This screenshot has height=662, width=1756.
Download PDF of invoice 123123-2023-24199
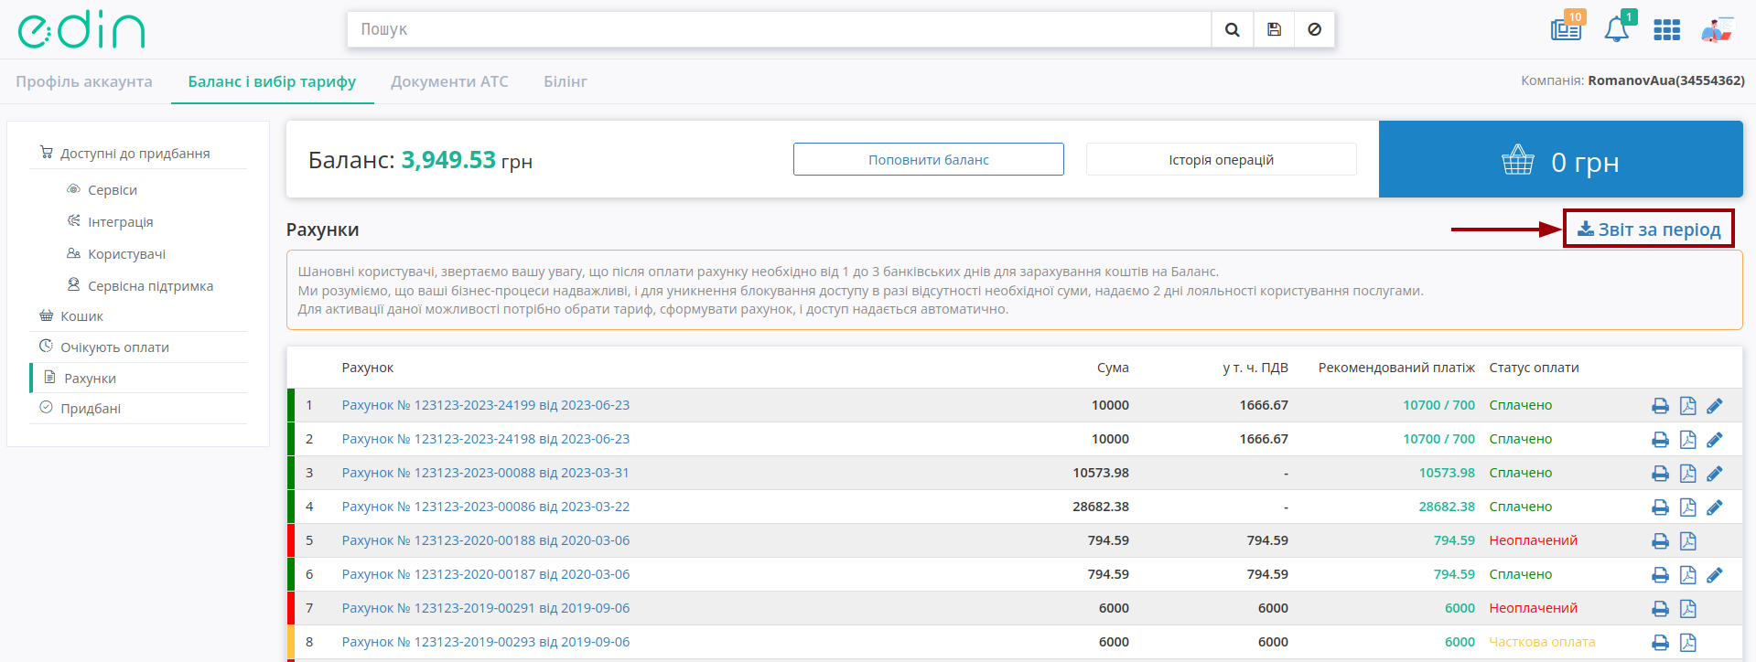[x=1688, y=406]
